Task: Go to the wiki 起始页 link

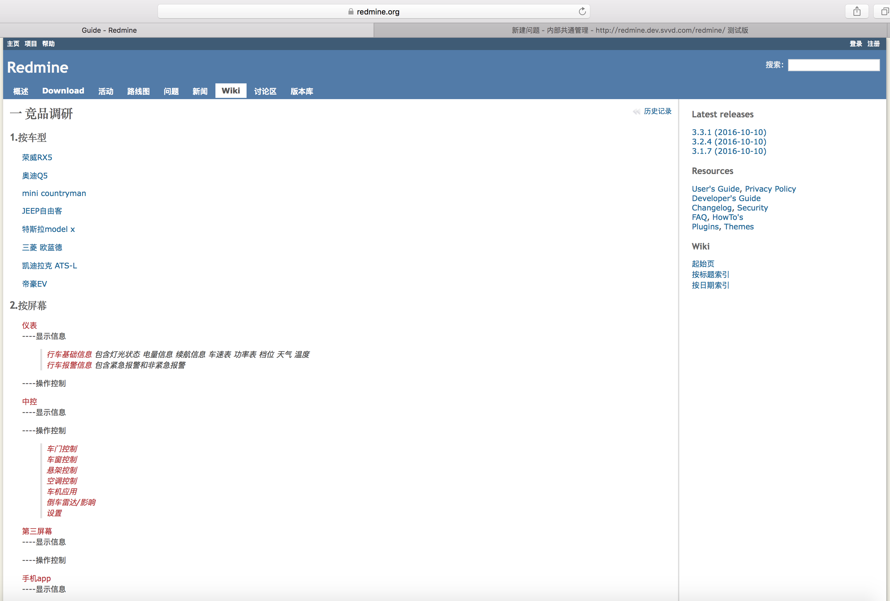Action: click(703, 264)
